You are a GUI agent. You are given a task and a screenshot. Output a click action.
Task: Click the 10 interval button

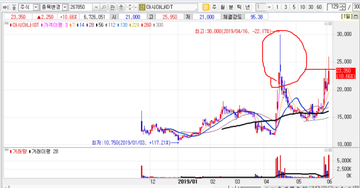[x=302, y=7]
